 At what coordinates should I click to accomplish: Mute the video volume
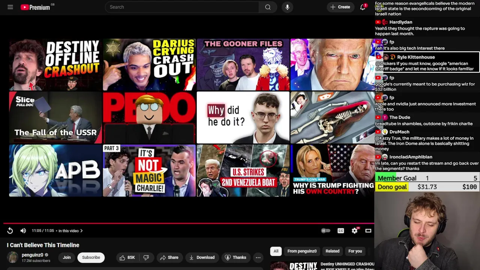(x=23, y=231)
